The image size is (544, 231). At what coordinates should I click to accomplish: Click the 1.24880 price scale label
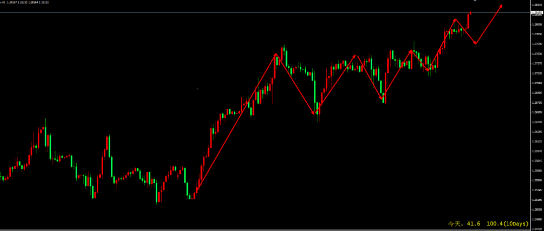pos(536,219)
